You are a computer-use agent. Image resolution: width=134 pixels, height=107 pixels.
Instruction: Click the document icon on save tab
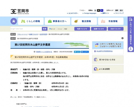click(131, 19)
